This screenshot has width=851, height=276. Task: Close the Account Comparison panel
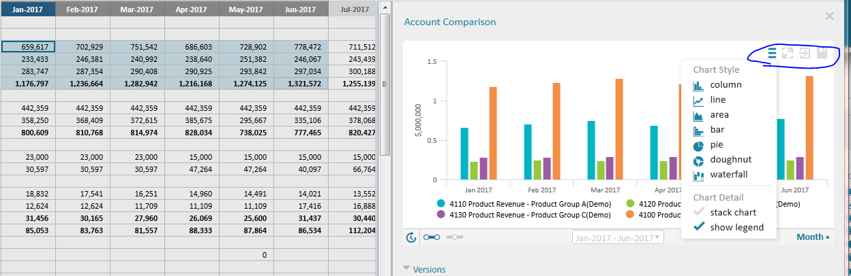[x=829, y=16]
